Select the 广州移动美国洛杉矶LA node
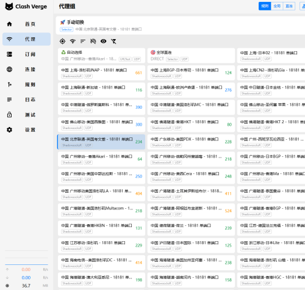This screenshot has height=290, width=305. tap(101, 194)
